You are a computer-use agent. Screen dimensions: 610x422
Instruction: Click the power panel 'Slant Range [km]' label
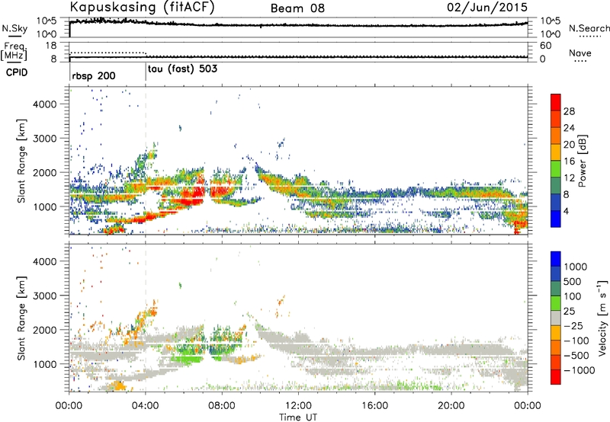coord(21,161)
